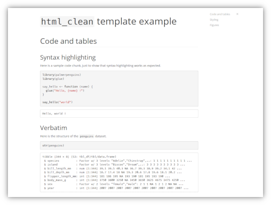Click the 'library(palmerpenguins)' code line
This screenshot has width=271, height=205.
[62, 75]
